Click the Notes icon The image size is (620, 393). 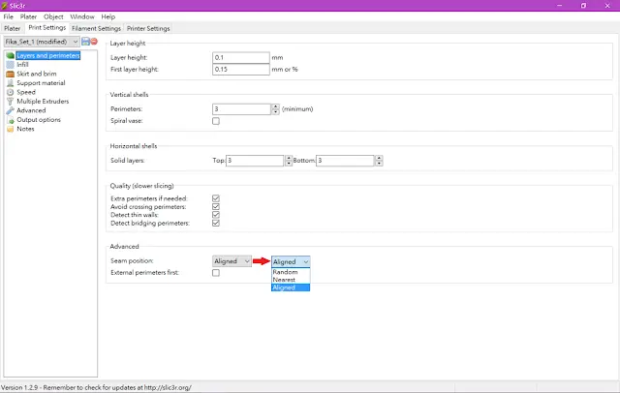coord(11,129)
